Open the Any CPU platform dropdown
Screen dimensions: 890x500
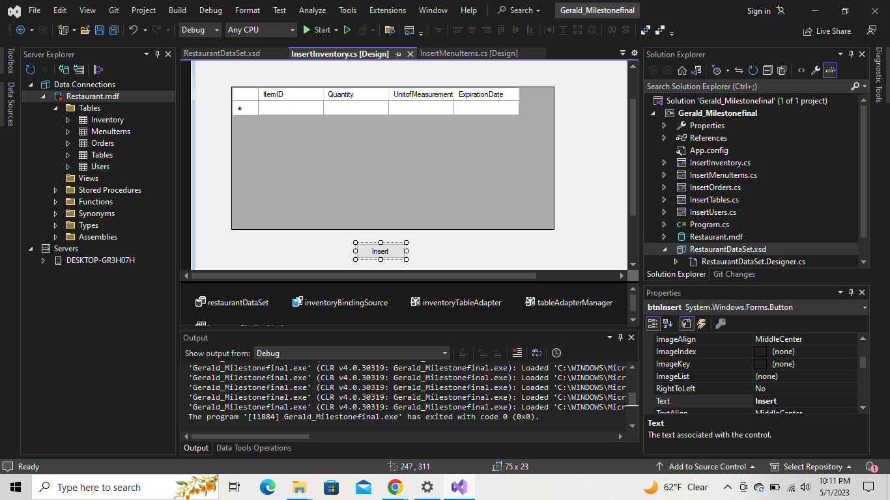click(x=260, y=30)
